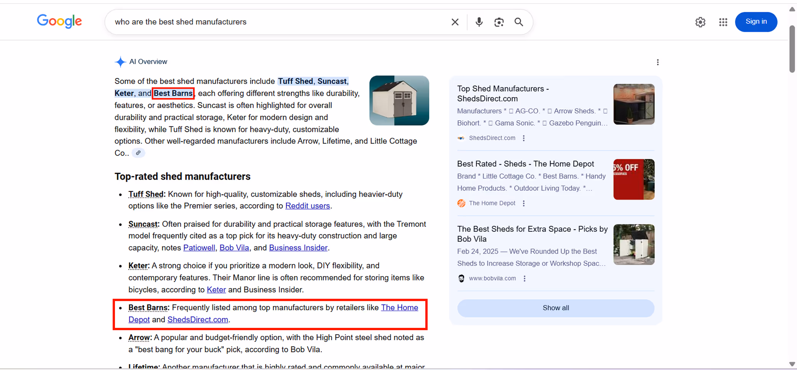Open Google apps grid
Image resolution: width=797 pixels, height=370 pixels.
[723, 22]
